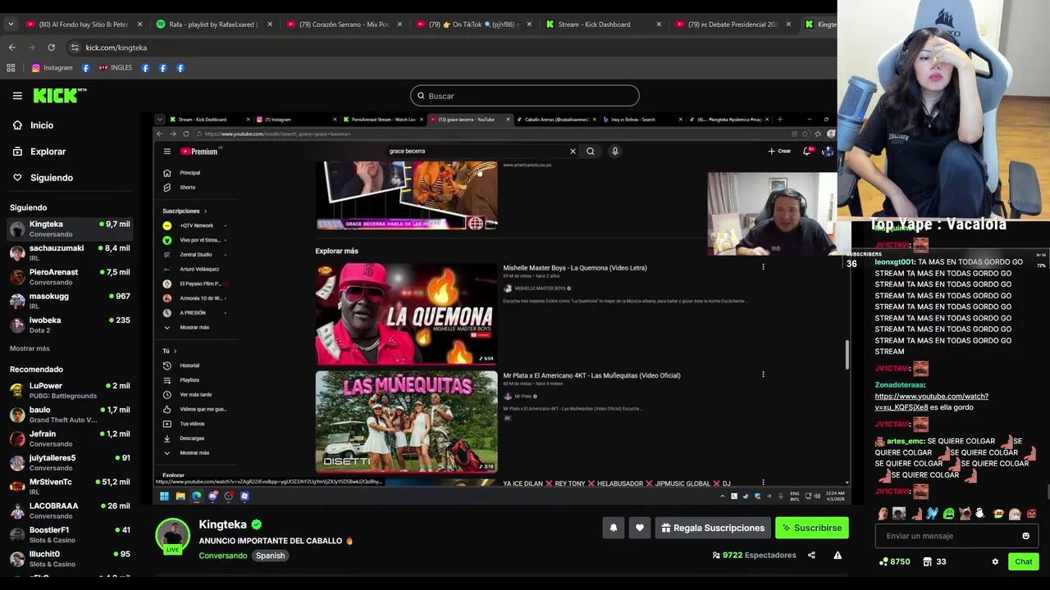Viewport: 1050px width, 590px height.
Task: Pick the red angry face emote
Action: [1031, 514]
